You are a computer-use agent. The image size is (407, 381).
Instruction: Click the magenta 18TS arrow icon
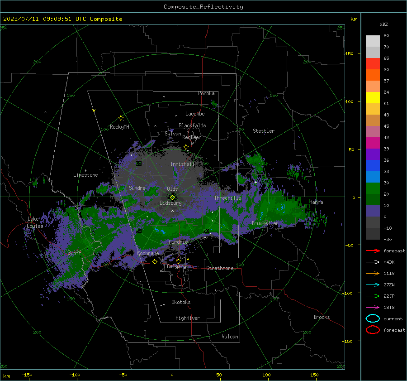click(x=373, y=308)
